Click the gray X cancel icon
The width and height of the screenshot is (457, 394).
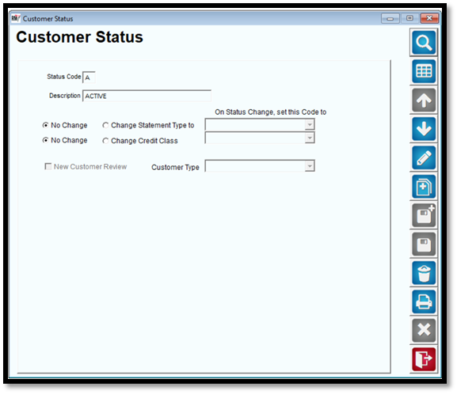424,330
